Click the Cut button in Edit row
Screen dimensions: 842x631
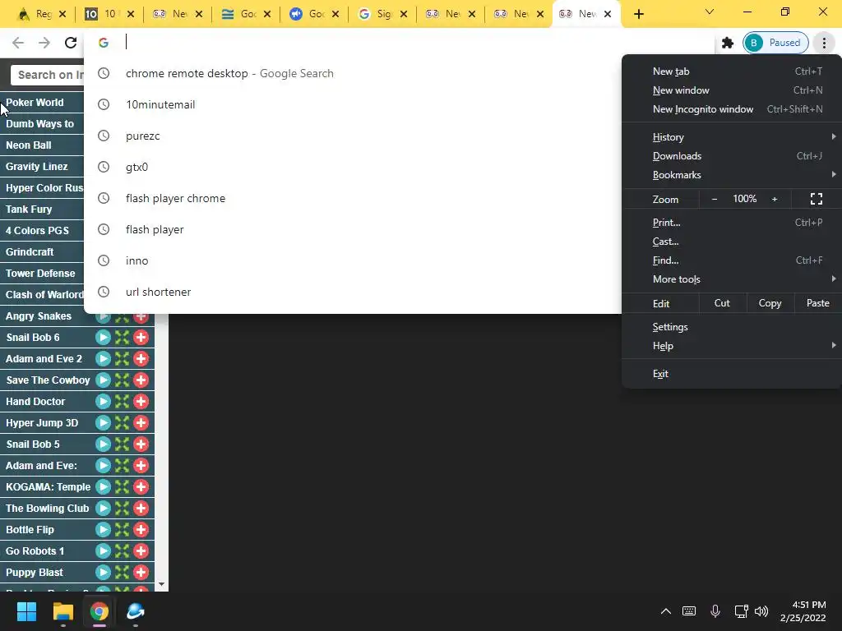point(722,303)
